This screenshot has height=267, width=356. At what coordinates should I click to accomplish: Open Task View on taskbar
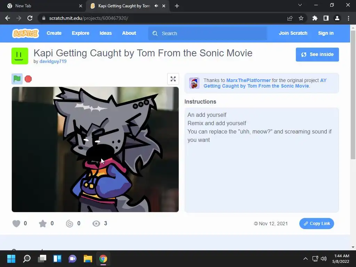42,259
